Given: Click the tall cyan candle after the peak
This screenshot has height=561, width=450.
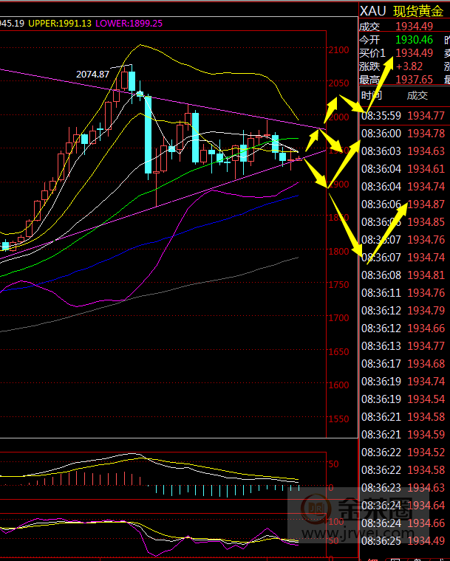Looking at the screenshot, I should point(149,135).
